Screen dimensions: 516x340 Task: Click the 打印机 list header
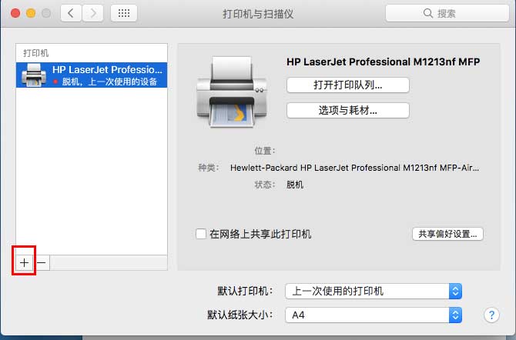(36, 53)
